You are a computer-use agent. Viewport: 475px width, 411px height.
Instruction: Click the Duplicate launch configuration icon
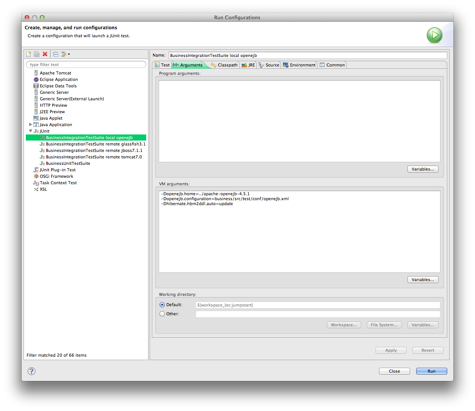(x=36, y=54)
